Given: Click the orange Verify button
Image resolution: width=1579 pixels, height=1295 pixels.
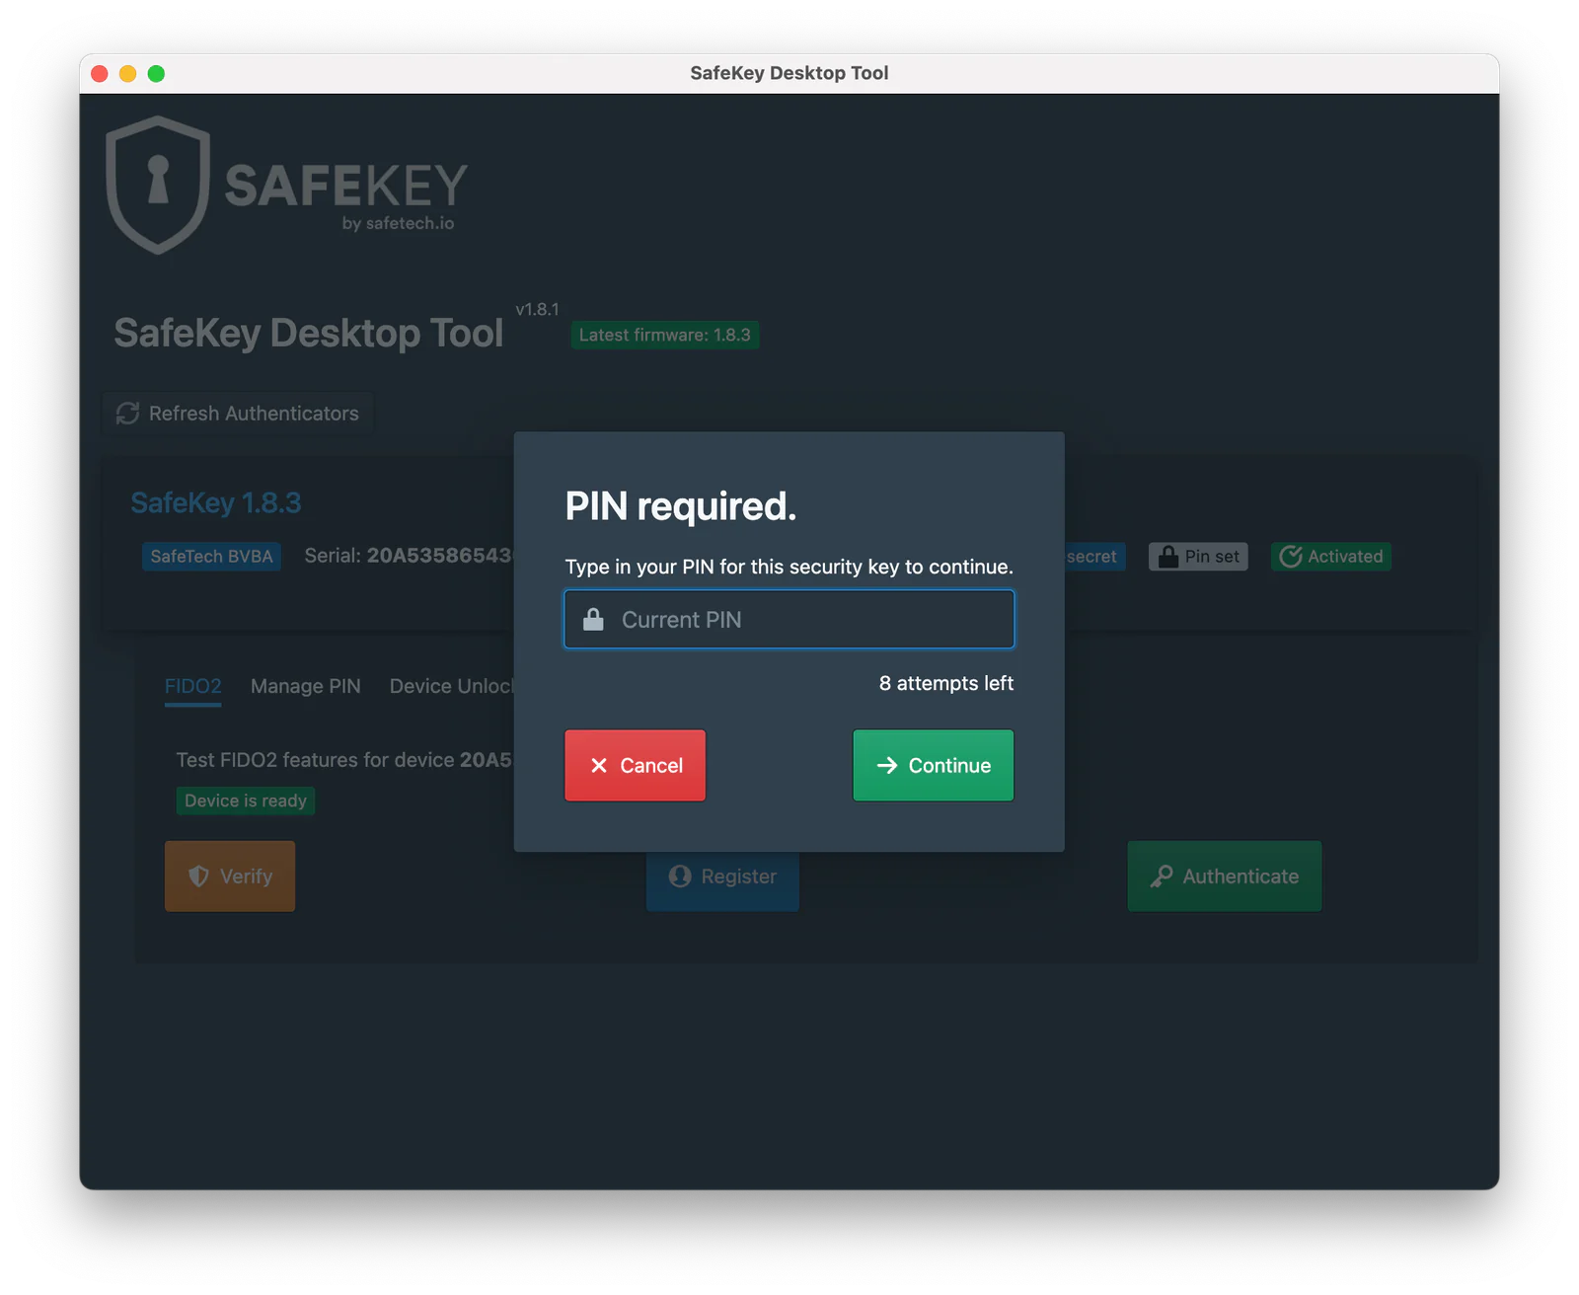Looking at the screenshot, I should [230, 876].
